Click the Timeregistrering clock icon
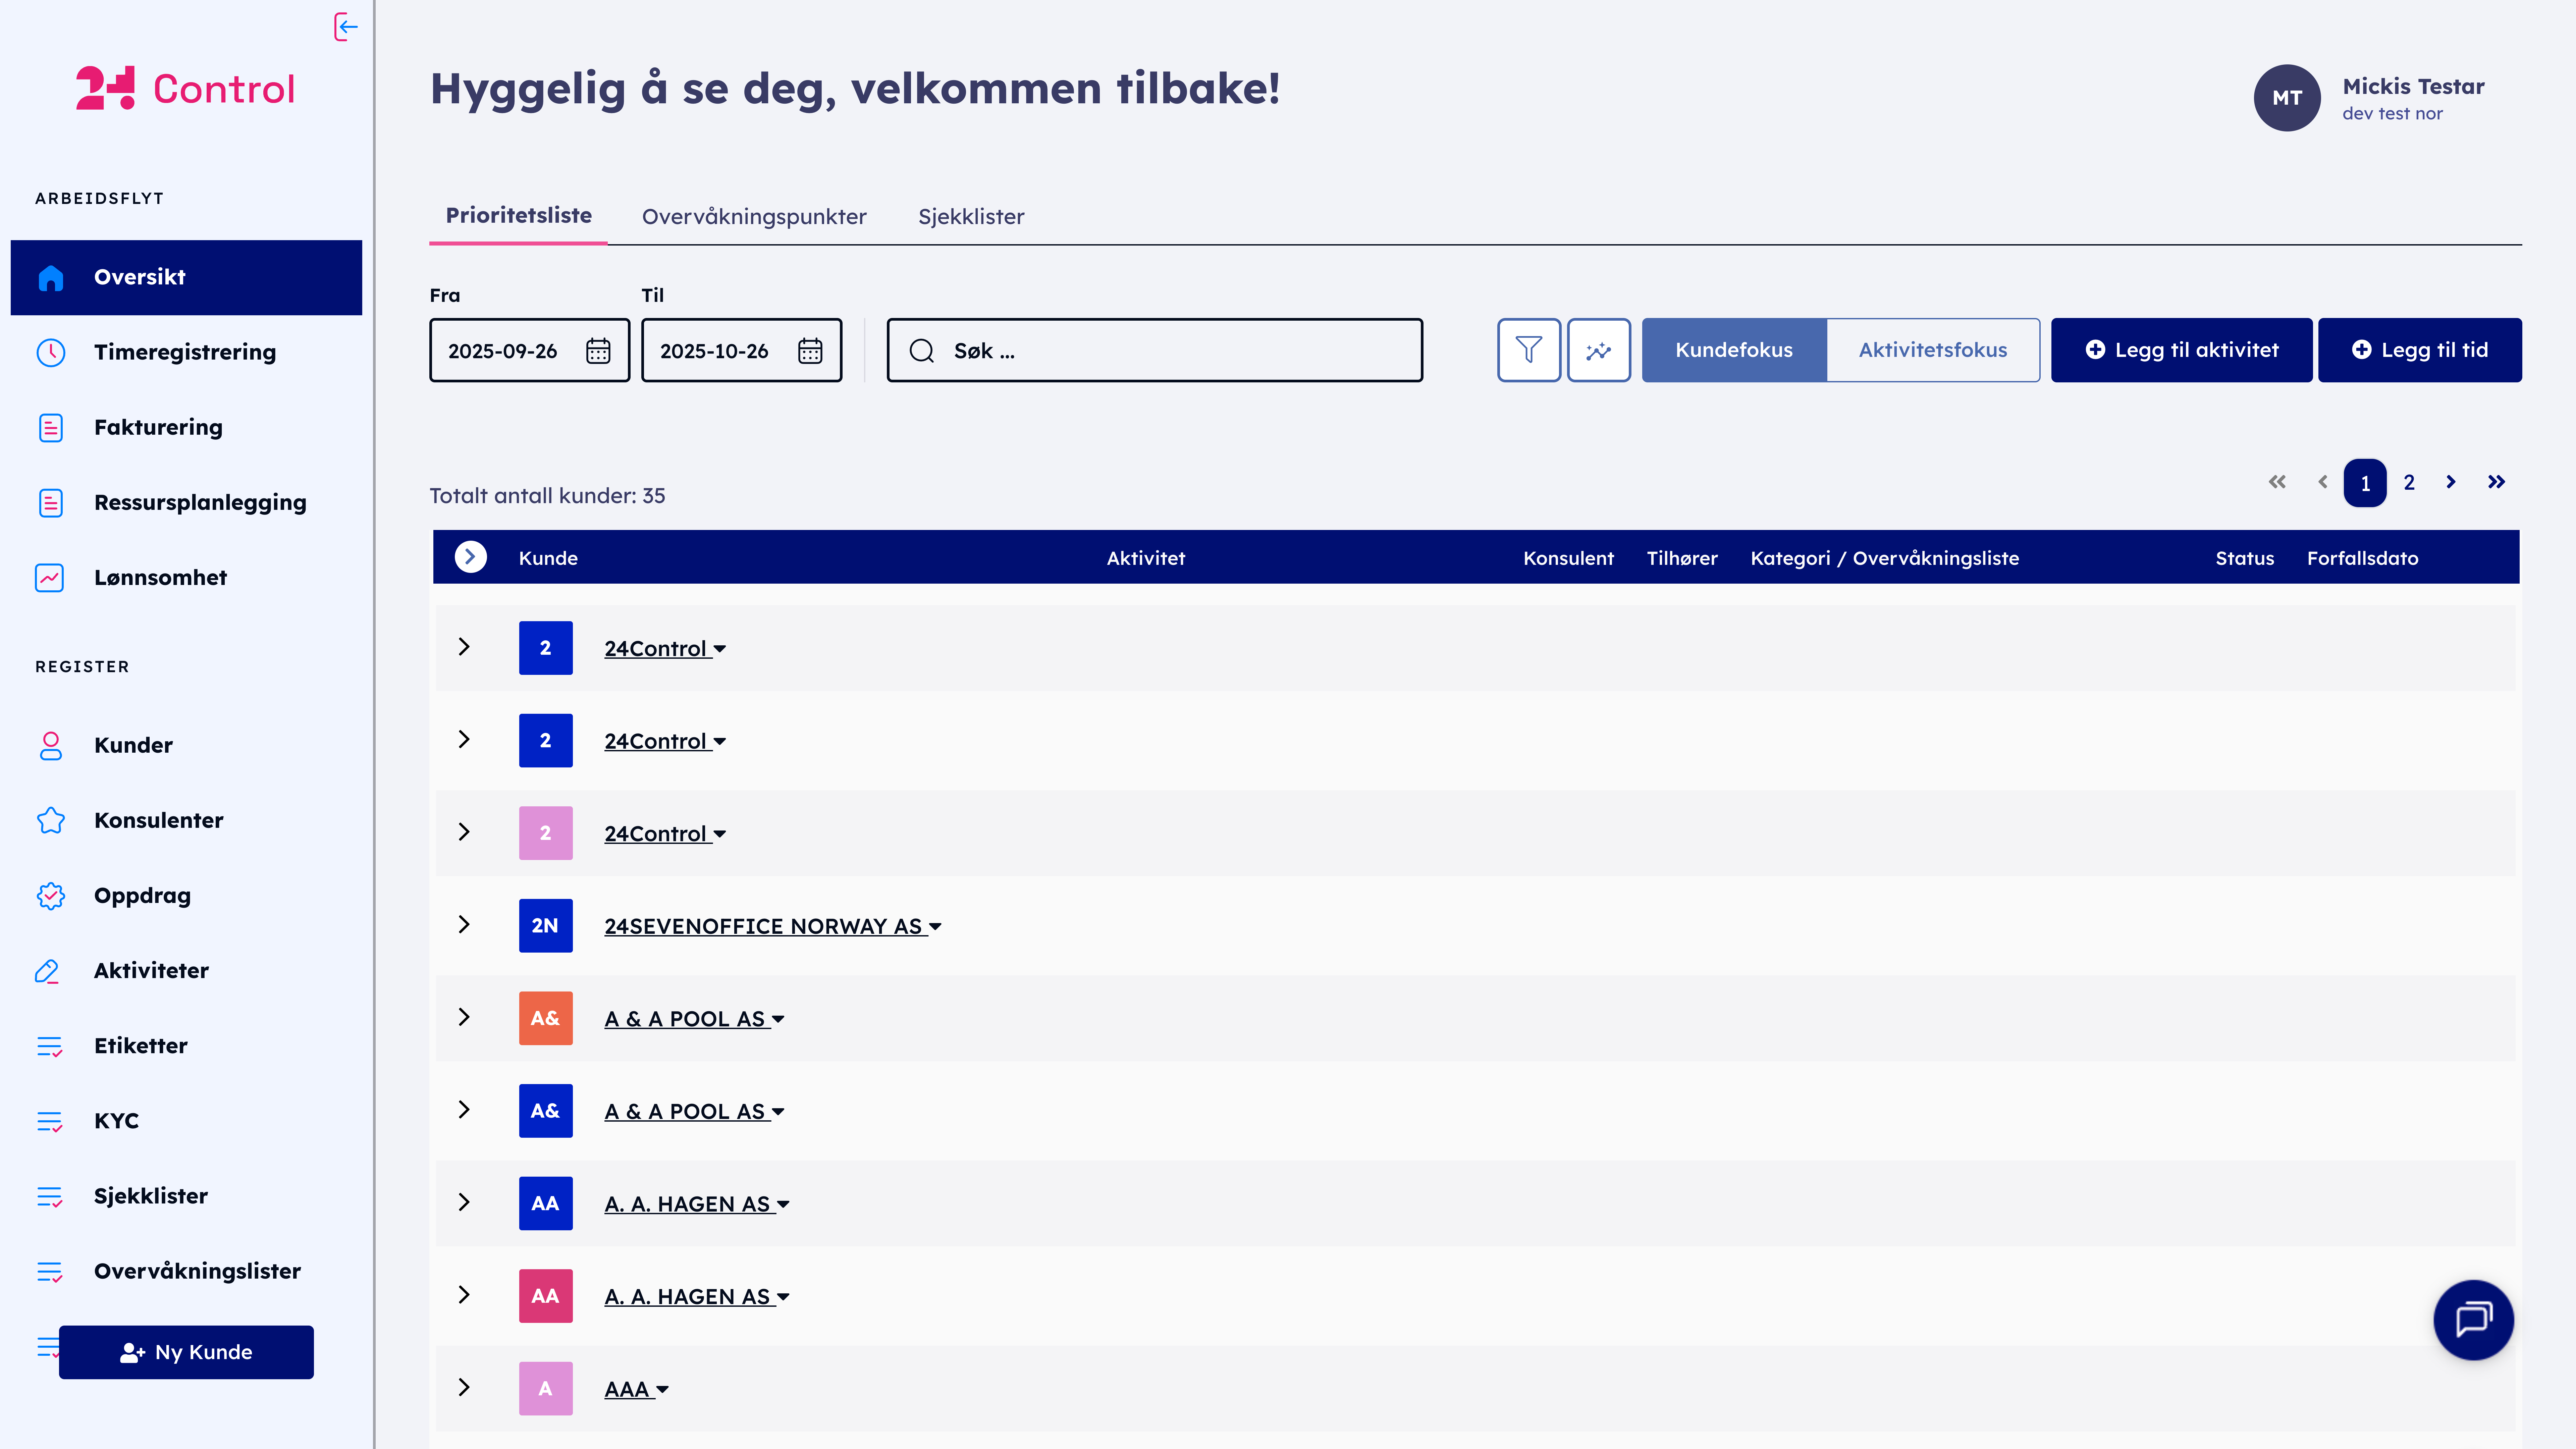 tap(51, 352)
